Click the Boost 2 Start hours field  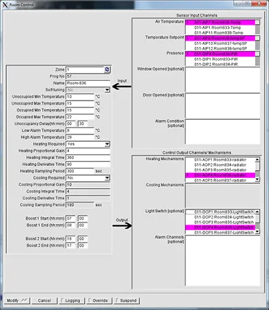coord(70,238)
